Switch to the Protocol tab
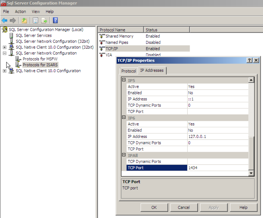The height and width of the screenshot is (218, 263). click(129, 71)
